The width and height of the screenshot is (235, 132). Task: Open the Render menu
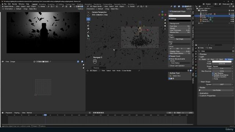(x=15, y=4)
